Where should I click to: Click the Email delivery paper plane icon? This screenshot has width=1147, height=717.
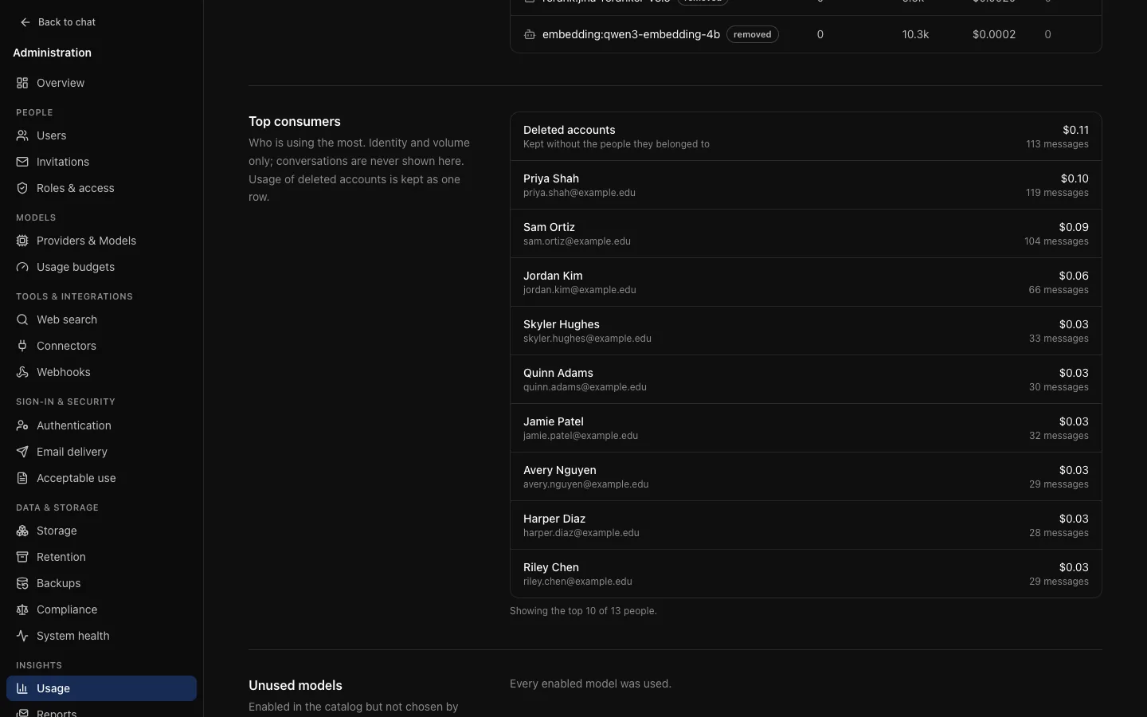click(22, 452)
